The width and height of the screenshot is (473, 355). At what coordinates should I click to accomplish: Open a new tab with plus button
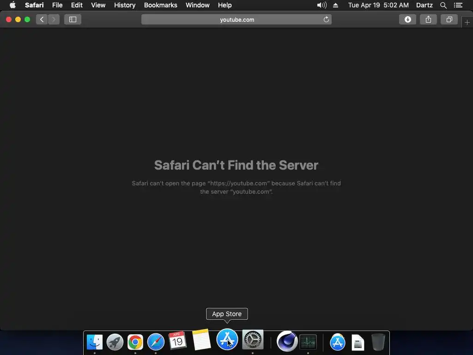(x=467, y=22)
